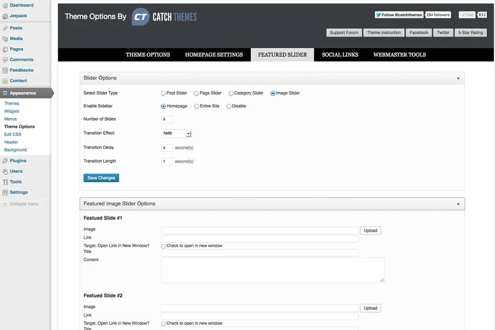This screenshot has width=495, height=330.
Task: Open the Social Links tab
Action: coord(340,55)
